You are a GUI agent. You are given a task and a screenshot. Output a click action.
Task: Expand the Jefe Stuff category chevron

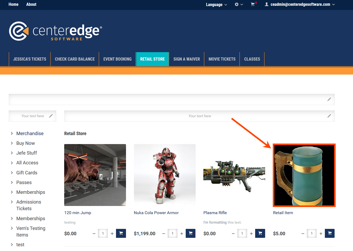[12, 153]
